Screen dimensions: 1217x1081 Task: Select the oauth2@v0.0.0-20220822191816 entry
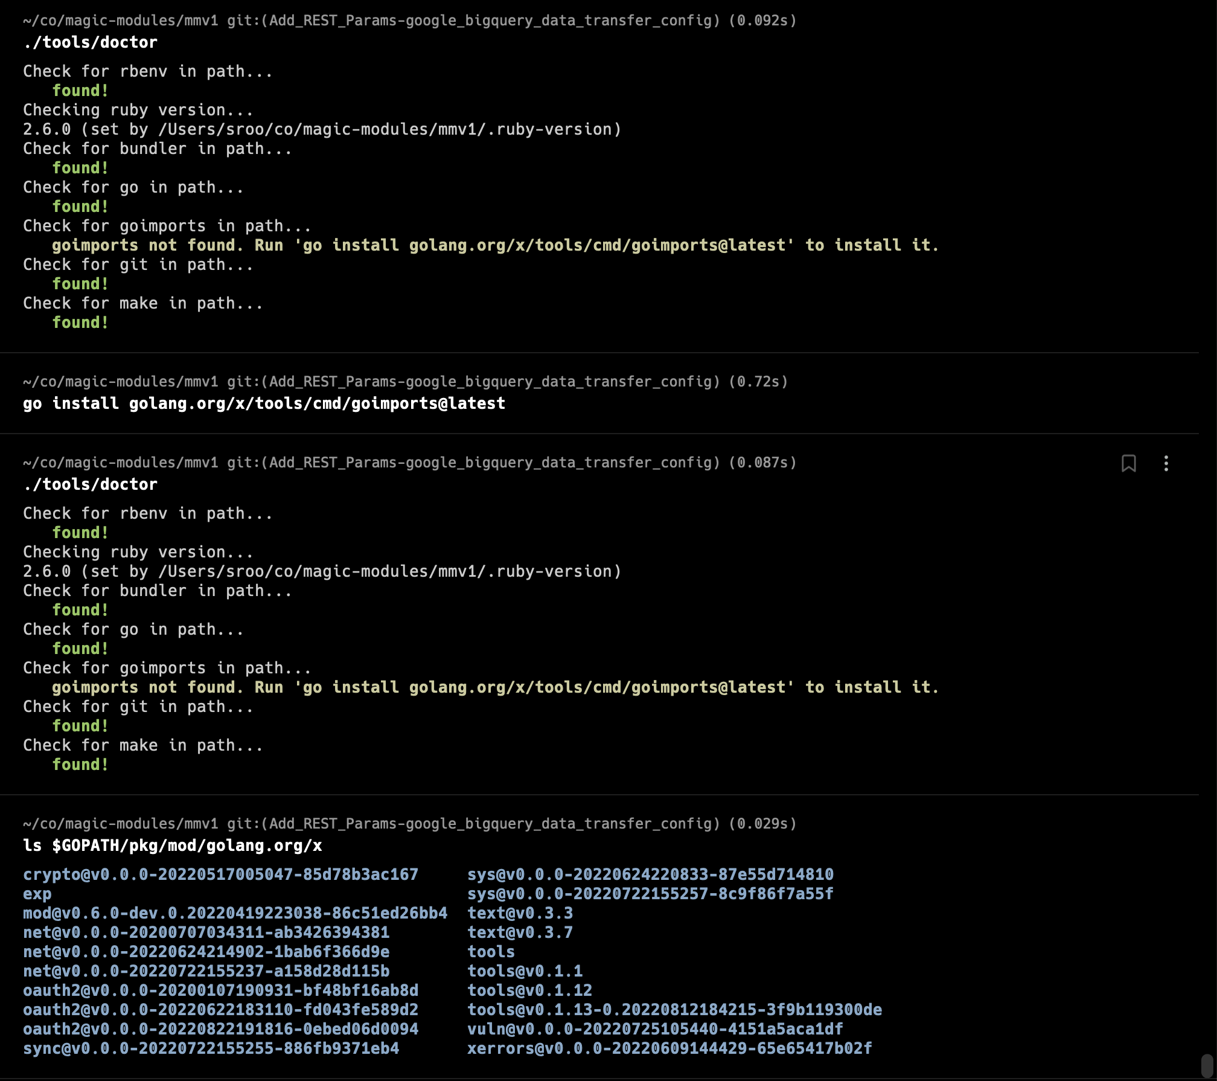(x=221, y=1030)
